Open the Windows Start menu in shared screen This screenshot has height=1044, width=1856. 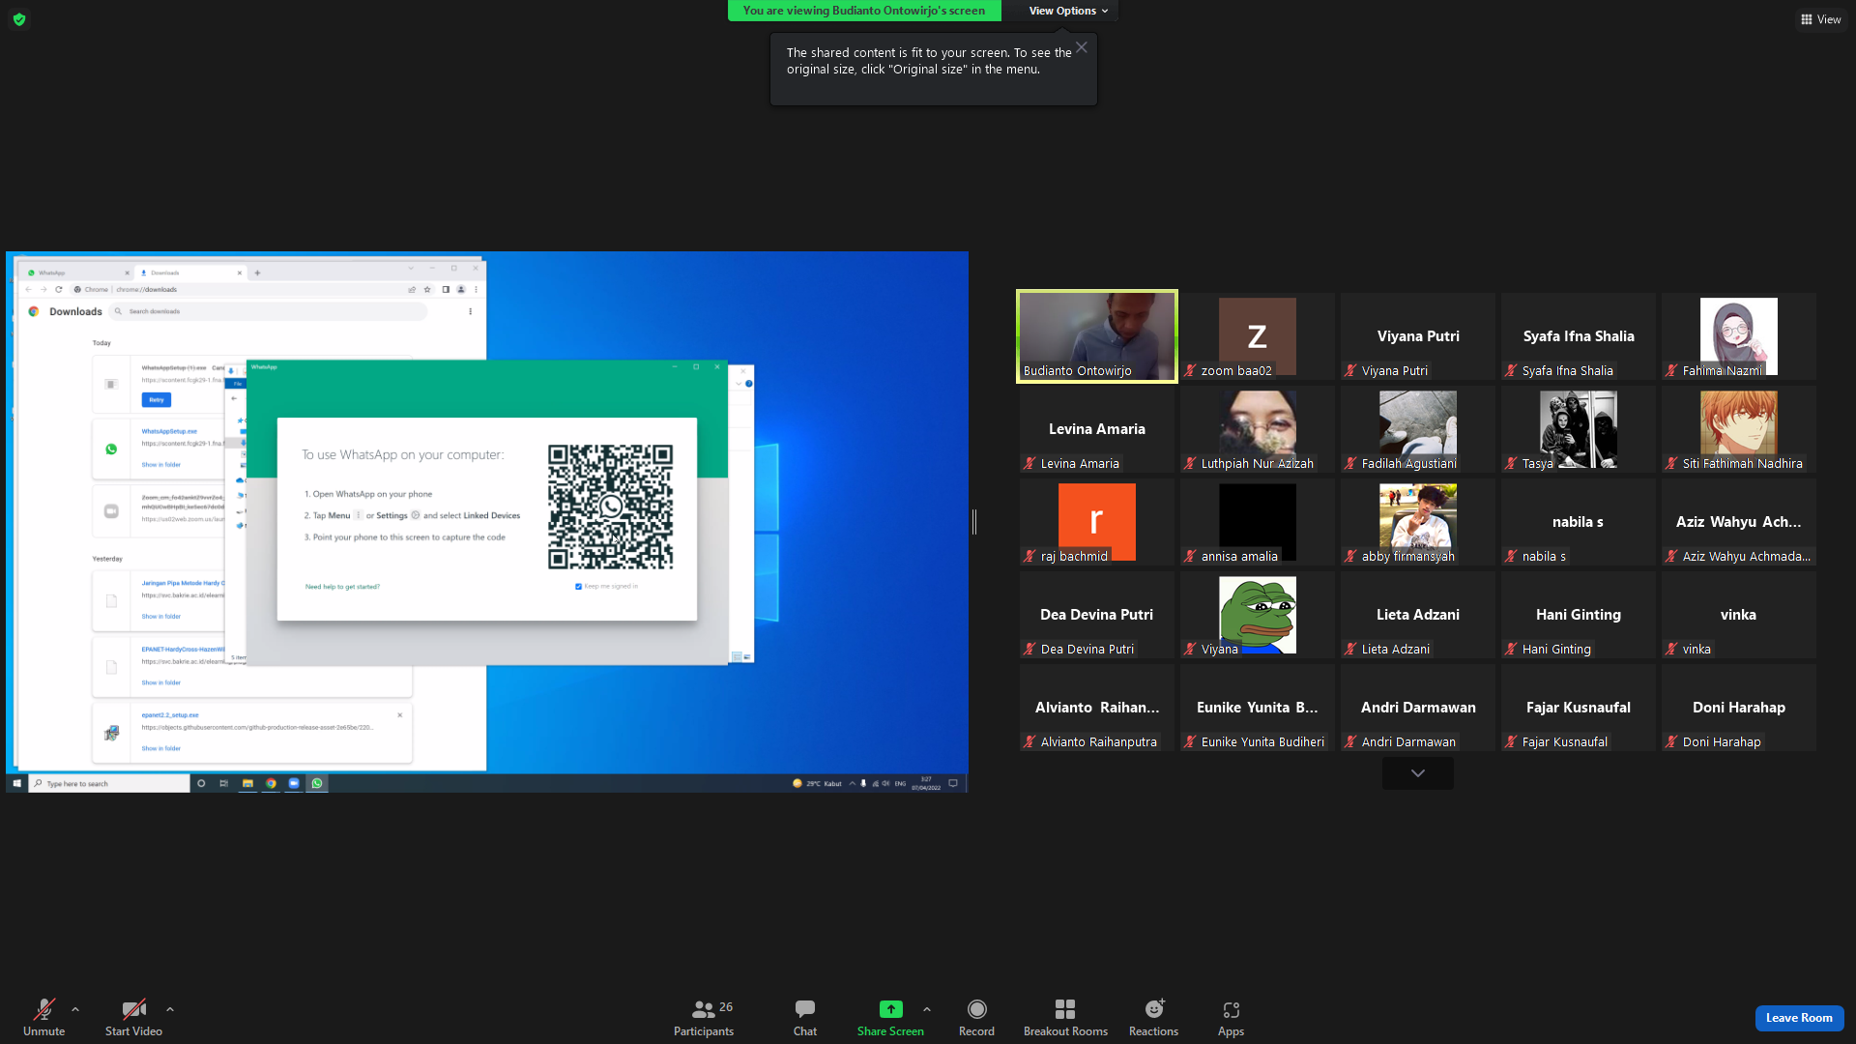[x=16, y=783]
